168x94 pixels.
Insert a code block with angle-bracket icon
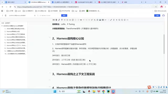[89, 20]
